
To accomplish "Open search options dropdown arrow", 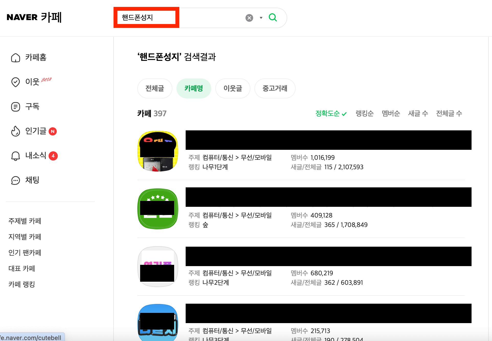I will pos(261,18).
